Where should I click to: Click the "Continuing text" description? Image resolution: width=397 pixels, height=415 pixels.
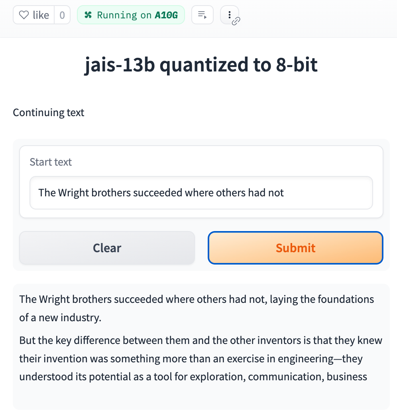click(48, 113)
